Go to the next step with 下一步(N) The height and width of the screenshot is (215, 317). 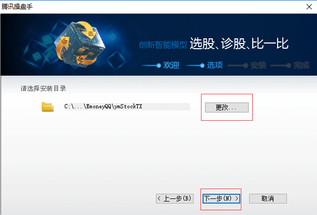click(221, 198)
